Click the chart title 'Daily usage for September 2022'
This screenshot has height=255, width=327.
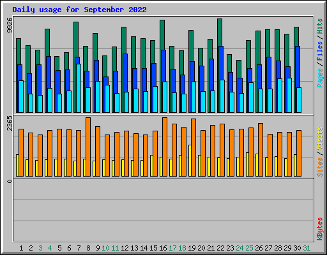[x=79, y=10]
